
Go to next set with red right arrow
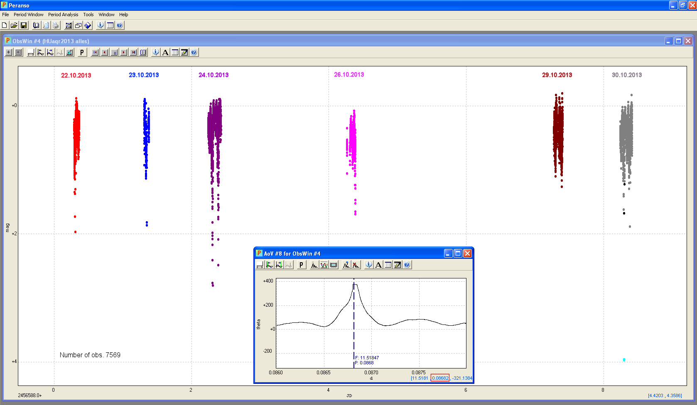[124, 52]
